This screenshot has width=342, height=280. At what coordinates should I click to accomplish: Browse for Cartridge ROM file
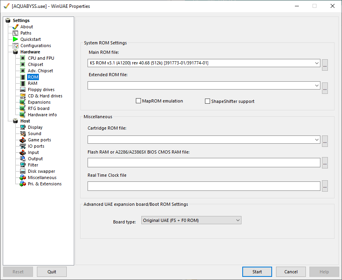pyautogui.click(x=325, y=141)
